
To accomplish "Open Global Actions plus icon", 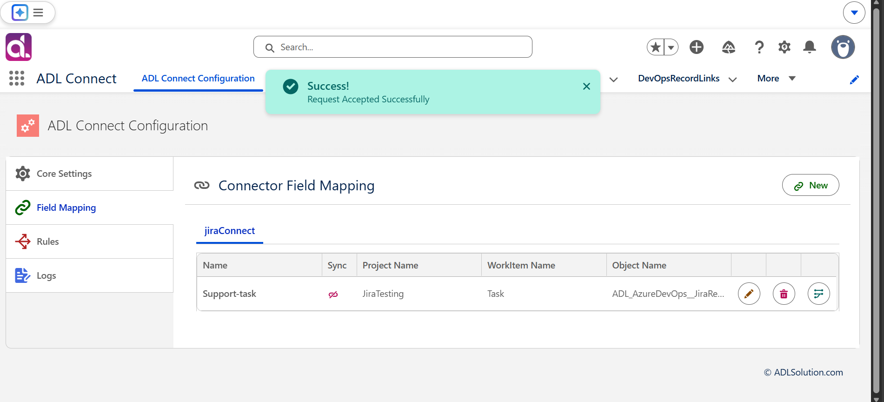I will pyautogui.click(x=697, y=47).
